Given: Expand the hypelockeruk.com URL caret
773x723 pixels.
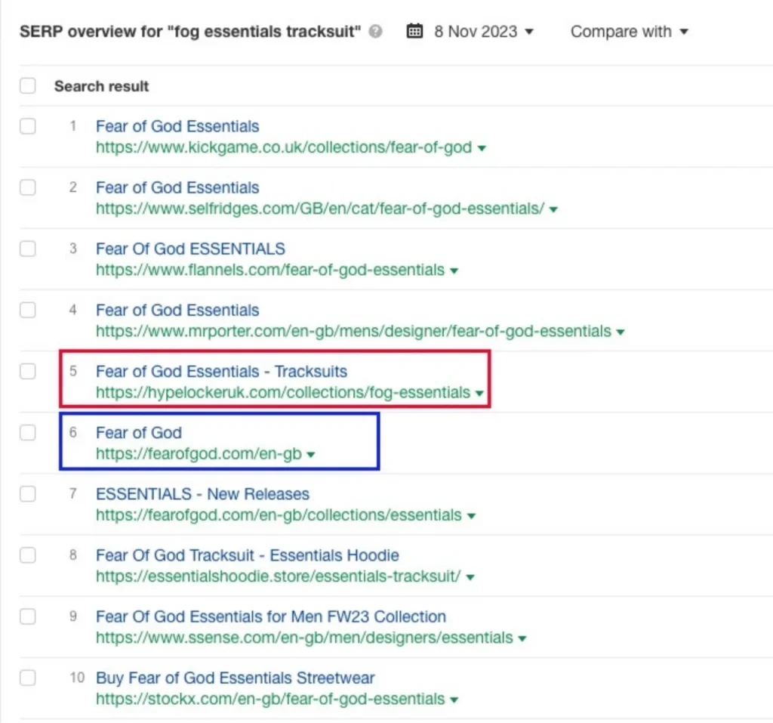Looking at the screenshot, I should point(479,394).
